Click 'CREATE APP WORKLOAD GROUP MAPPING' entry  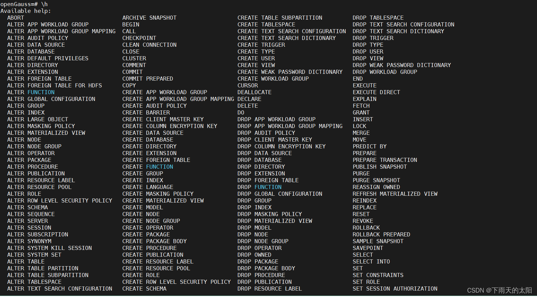[178, 99]
